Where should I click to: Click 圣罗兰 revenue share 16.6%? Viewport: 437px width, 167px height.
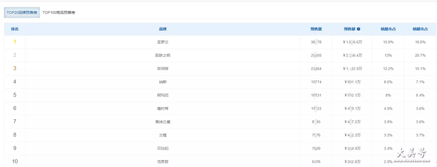click(420, 42)
